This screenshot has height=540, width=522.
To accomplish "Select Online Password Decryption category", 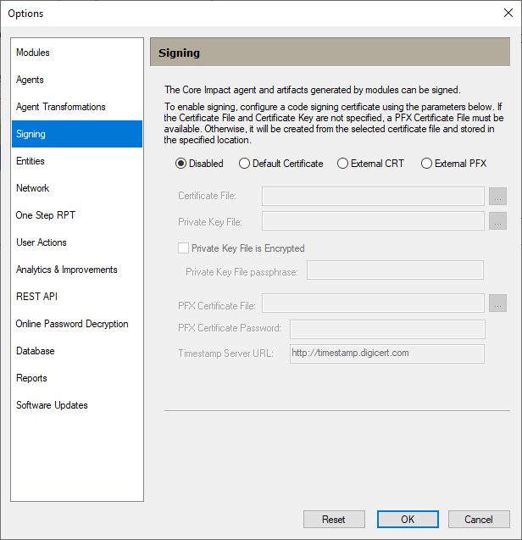I will [72, 324].
